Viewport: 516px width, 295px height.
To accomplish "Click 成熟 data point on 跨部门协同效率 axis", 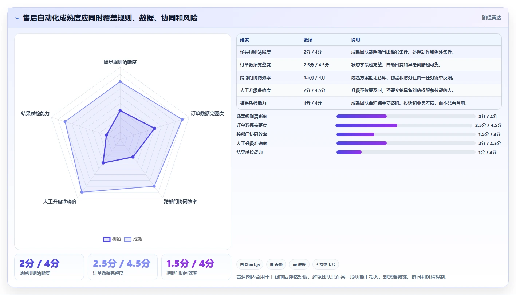I will [154, 186].
